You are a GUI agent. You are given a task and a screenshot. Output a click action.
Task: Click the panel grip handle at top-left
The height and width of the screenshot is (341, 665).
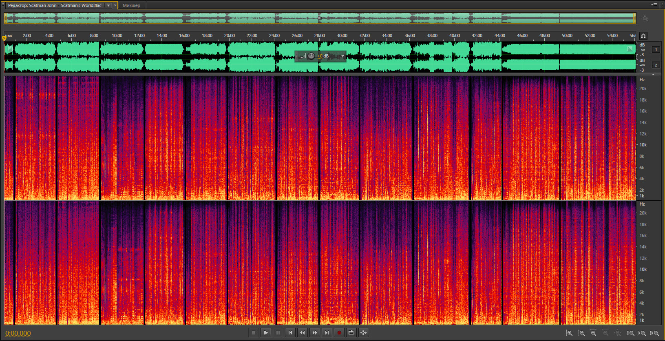[3, 5]
